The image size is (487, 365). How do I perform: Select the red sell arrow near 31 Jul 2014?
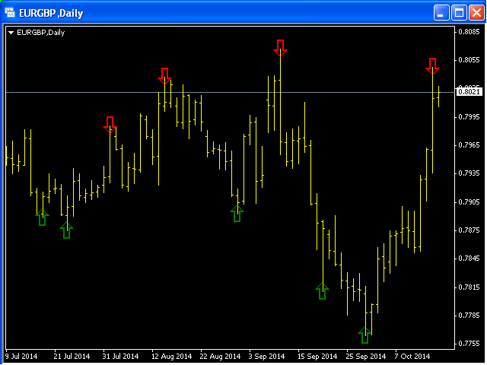point(110,125)
